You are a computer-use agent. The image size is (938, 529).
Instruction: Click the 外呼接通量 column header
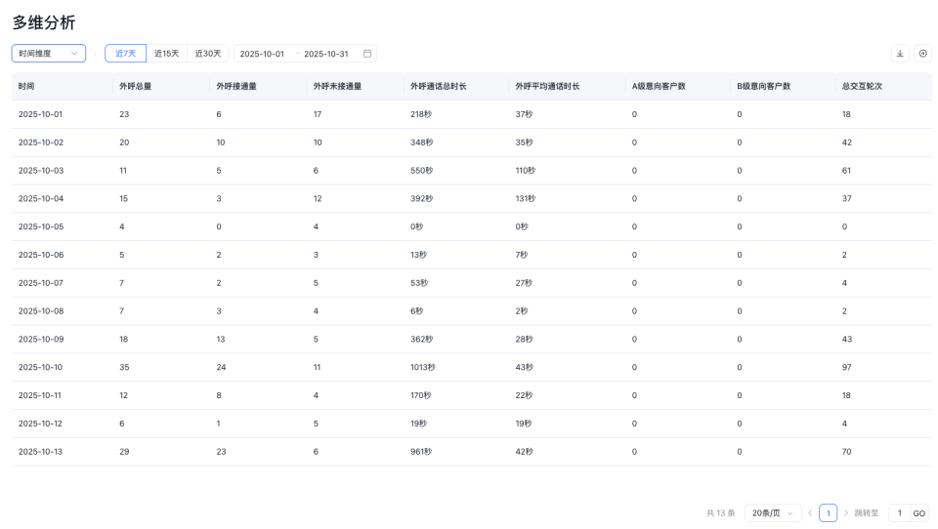(236, 86)
